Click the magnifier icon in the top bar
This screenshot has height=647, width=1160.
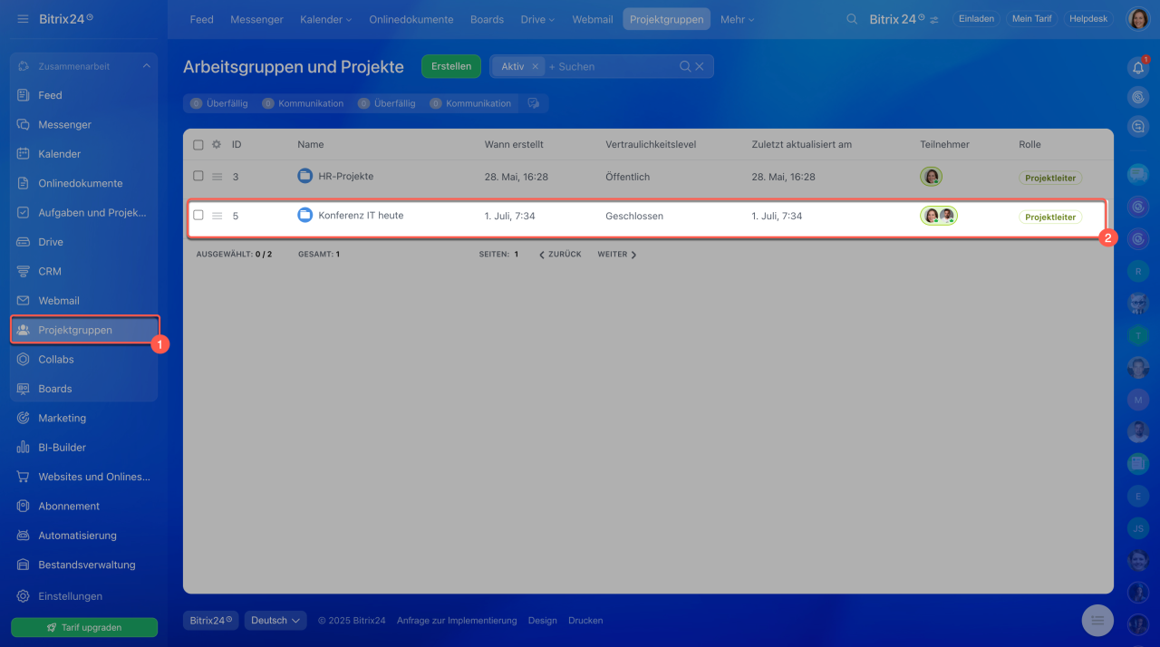851,19
